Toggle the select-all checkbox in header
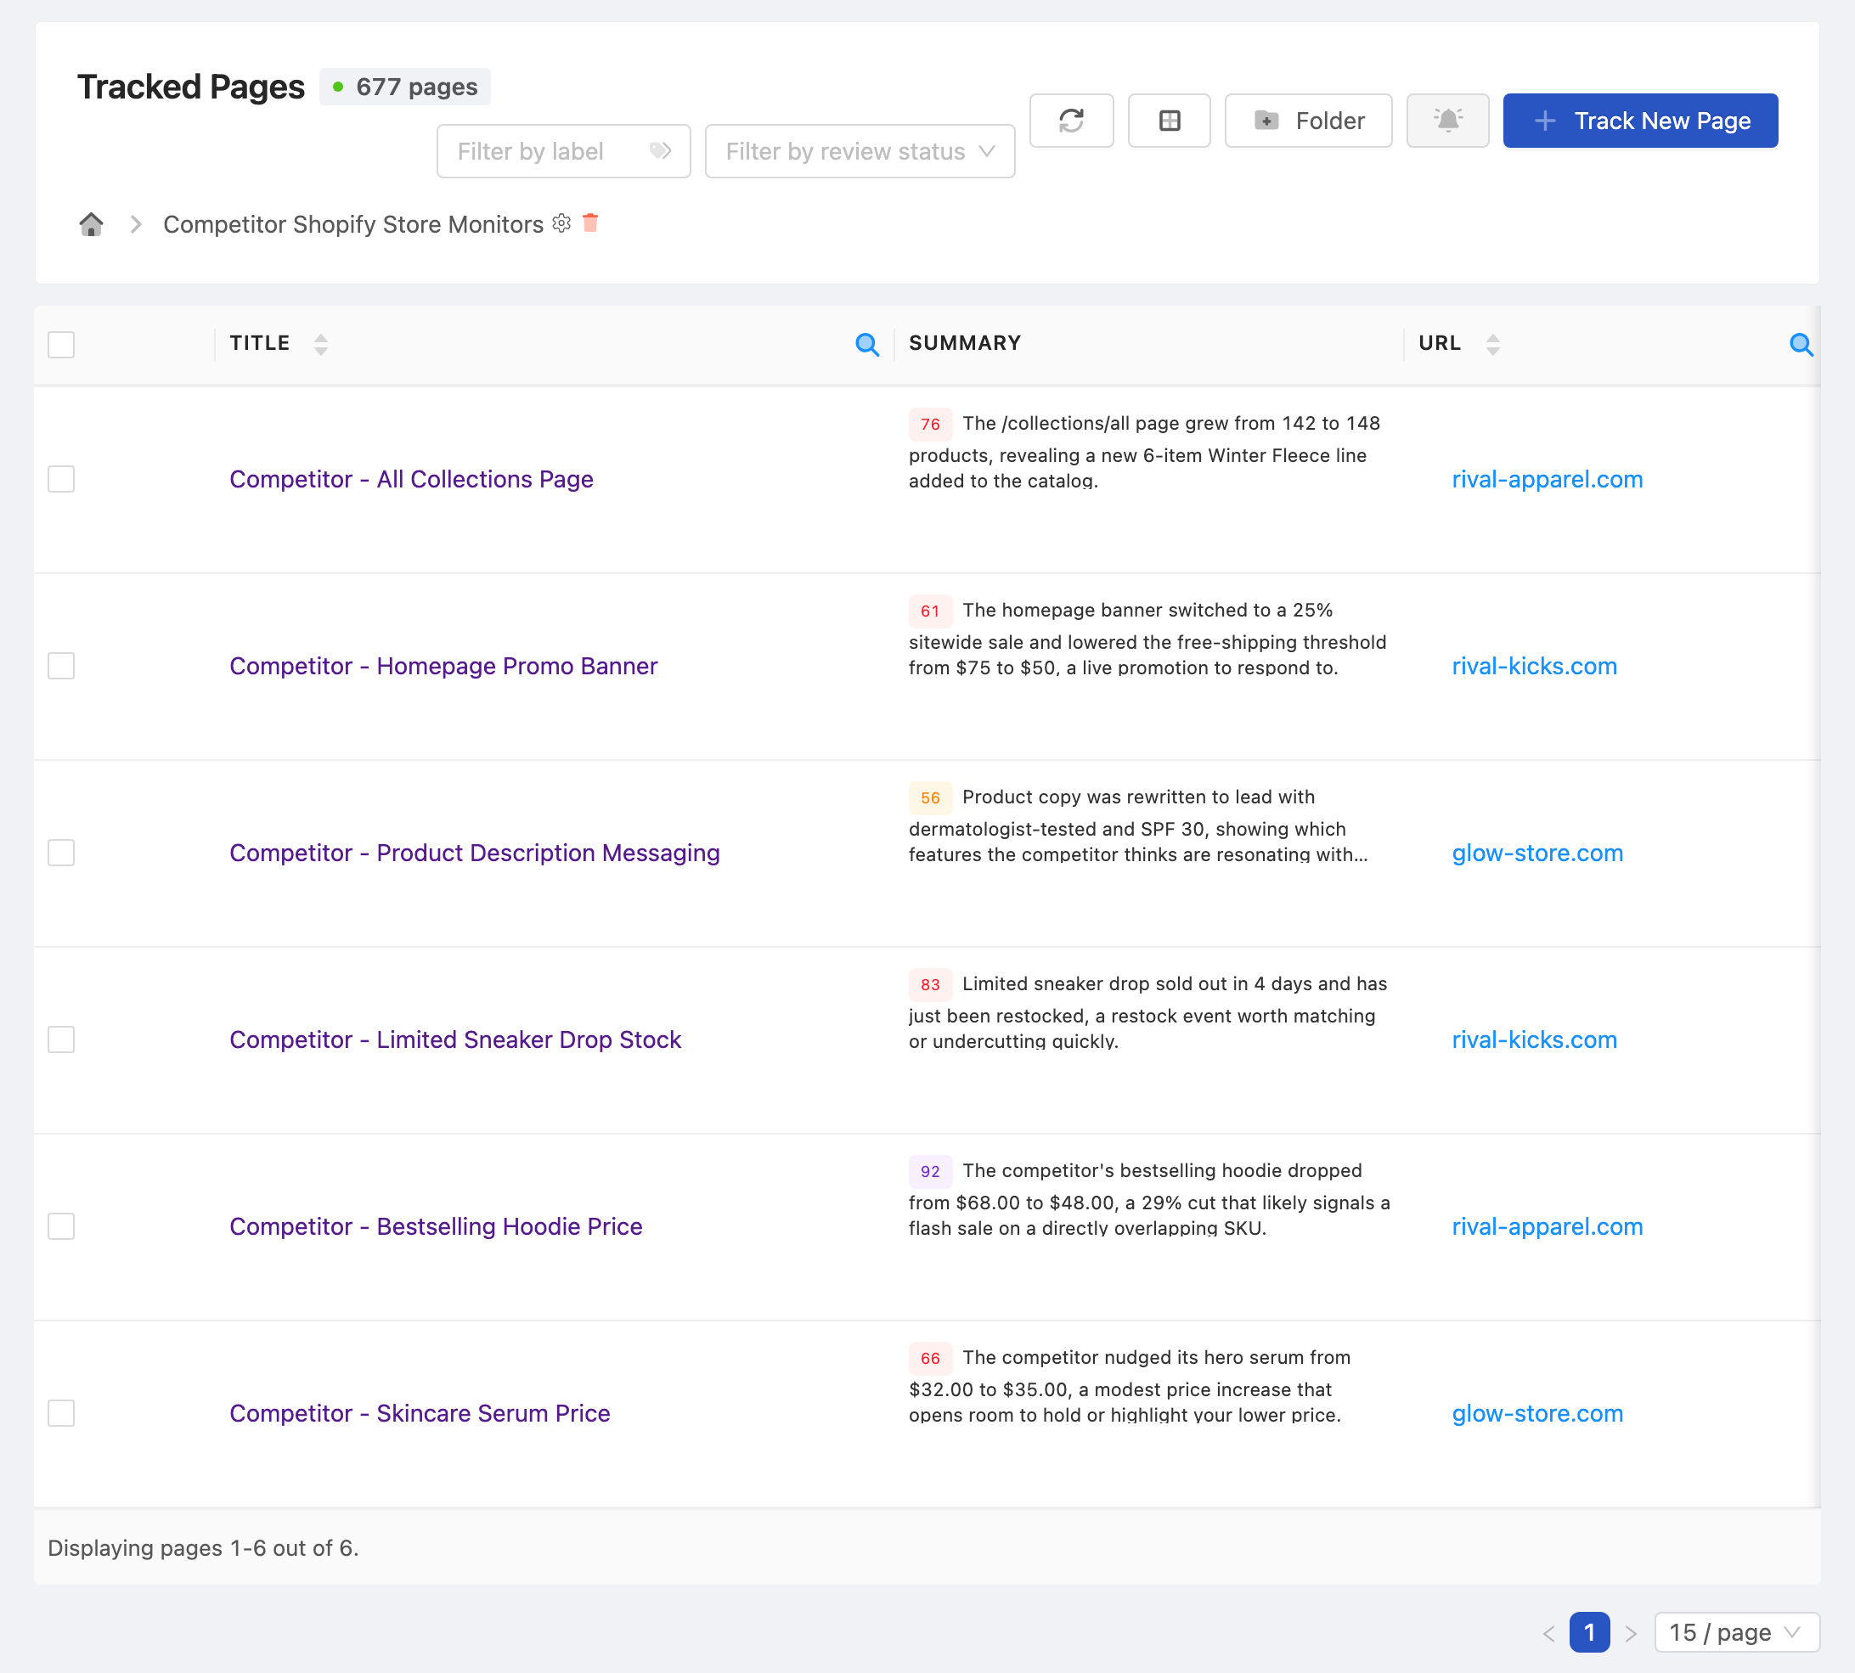 click(x=60, y=345)
